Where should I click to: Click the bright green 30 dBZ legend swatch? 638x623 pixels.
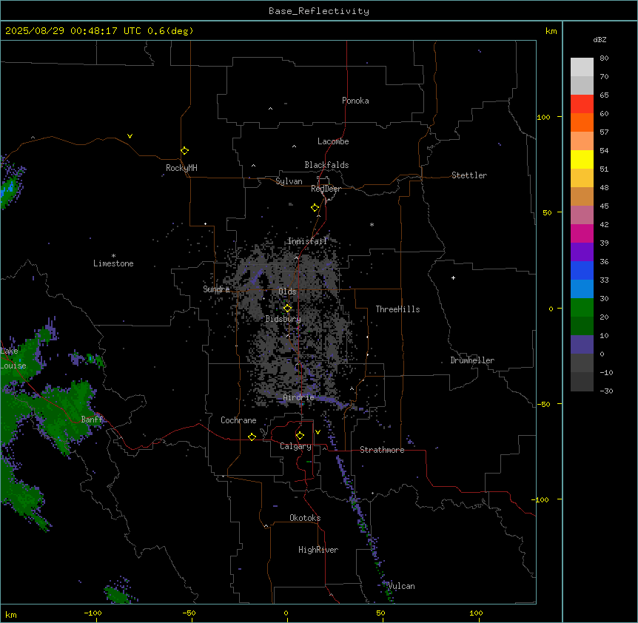[582, 308]
